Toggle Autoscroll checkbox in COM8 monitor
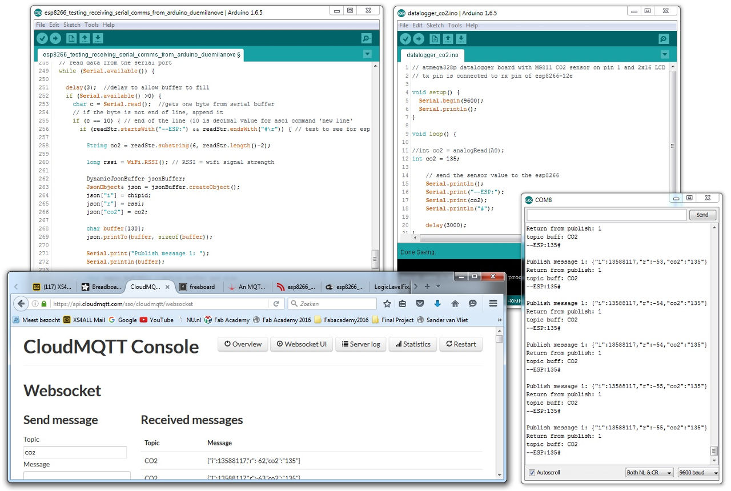The image size is (731, 491). click(x=532, y=473)
